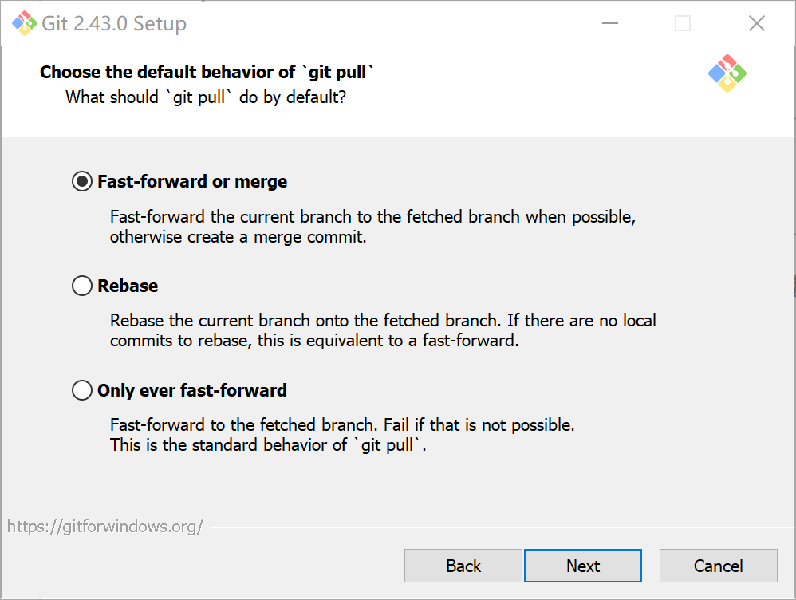The width and height of the screenshot is (796, 600).
Task: Select the "Fast-forward or merge" radio button
Action: (81, 182)
